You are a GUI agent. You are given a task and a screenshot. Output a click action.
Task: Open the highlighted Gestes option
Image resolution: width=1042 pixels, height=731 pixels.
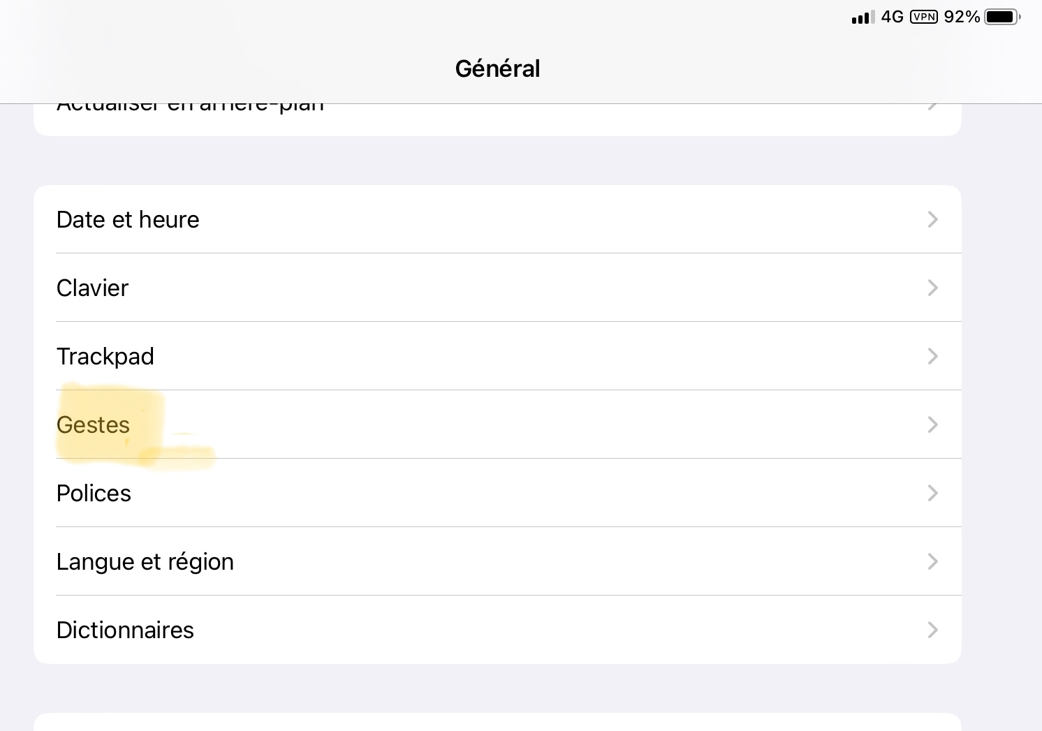point(94,425)
